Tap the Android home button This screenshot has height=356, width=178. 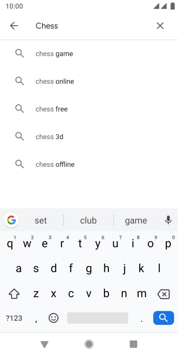(89, 344)
